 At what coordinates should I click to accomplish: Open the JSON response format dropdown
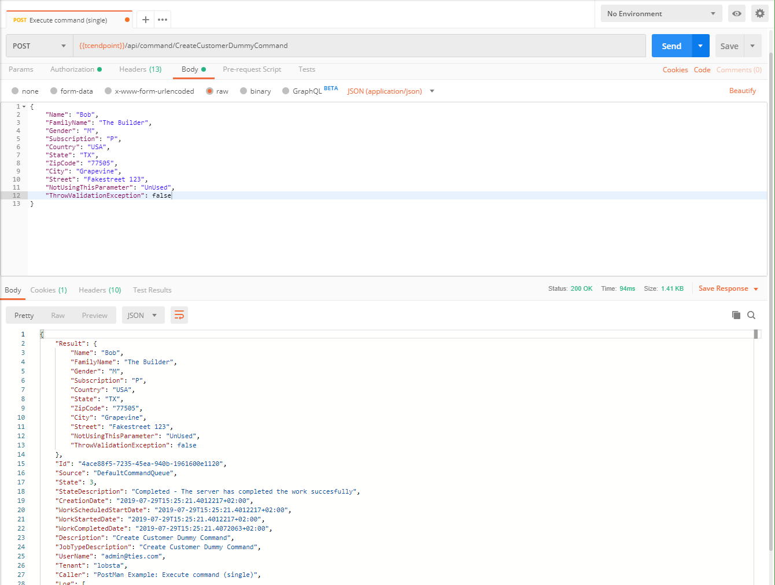(x=143, y=315)
